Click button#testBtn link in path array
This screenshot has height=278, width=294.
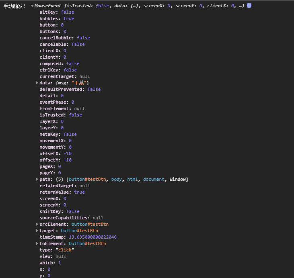coord(87,179)
